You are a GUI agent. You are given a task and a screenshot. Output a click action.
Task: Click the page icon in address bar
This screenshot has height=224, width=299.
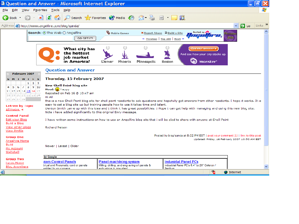click(x=18, y=26)
